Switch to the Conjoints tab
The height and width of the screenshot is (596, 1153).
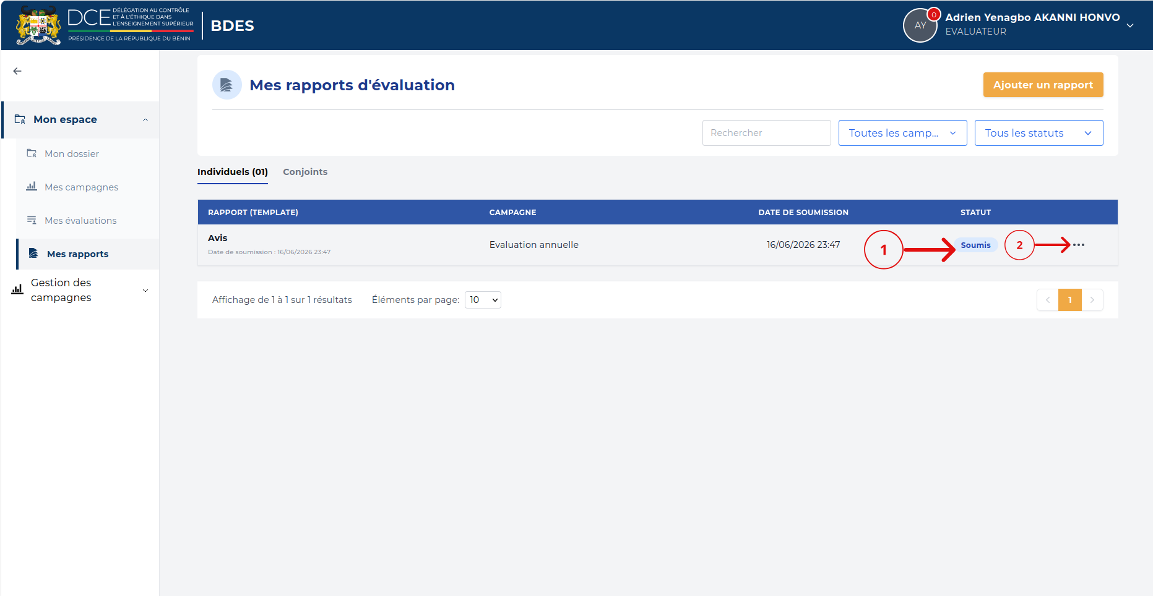click(305, 172)
